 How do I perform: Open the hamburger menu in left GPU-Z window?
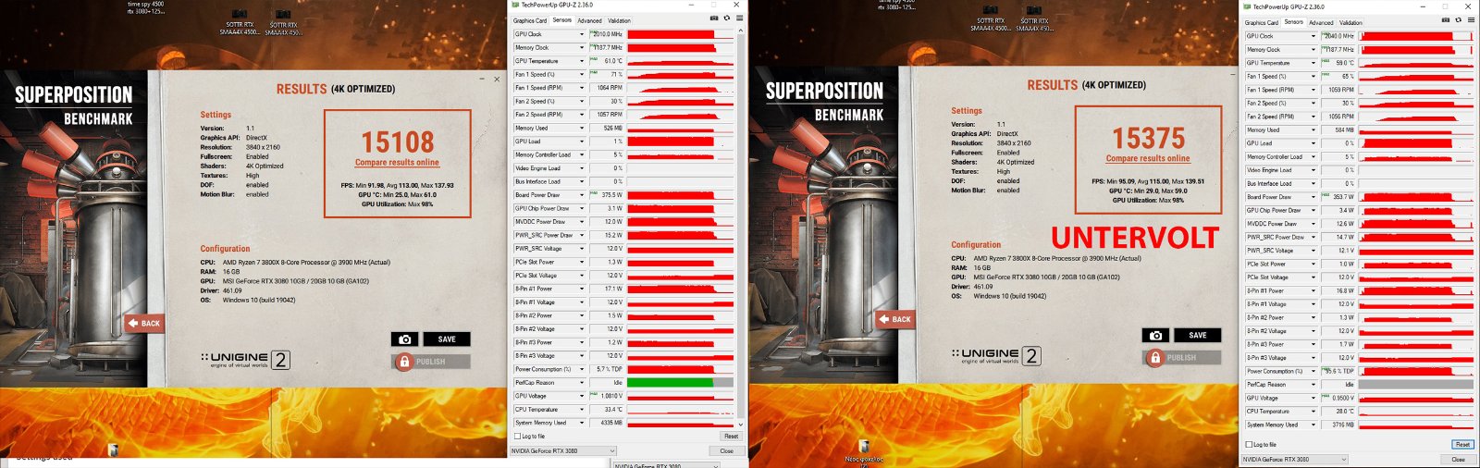click(x=739, y=18)
